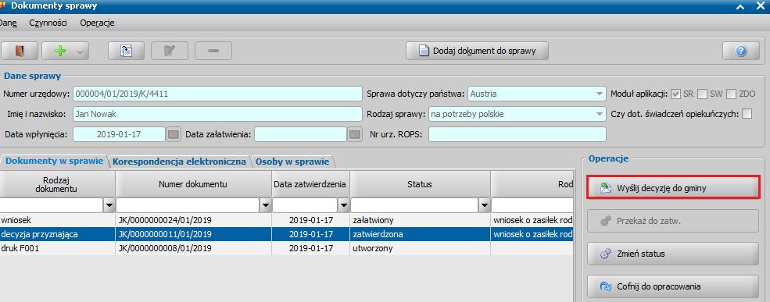The height and width of the screenshot is (302, 770).
Task: Sort by Data zatwierdzenia column header
Action: 310,184
